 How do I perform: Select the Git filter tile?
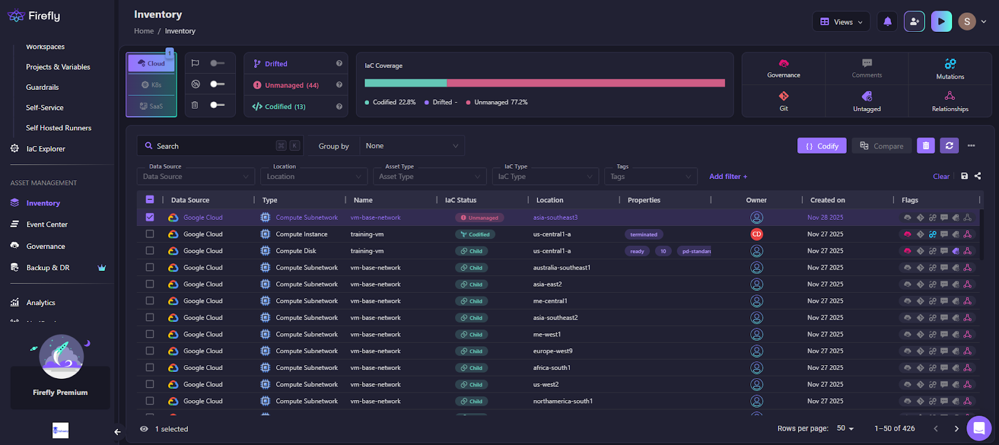(784, 101)
